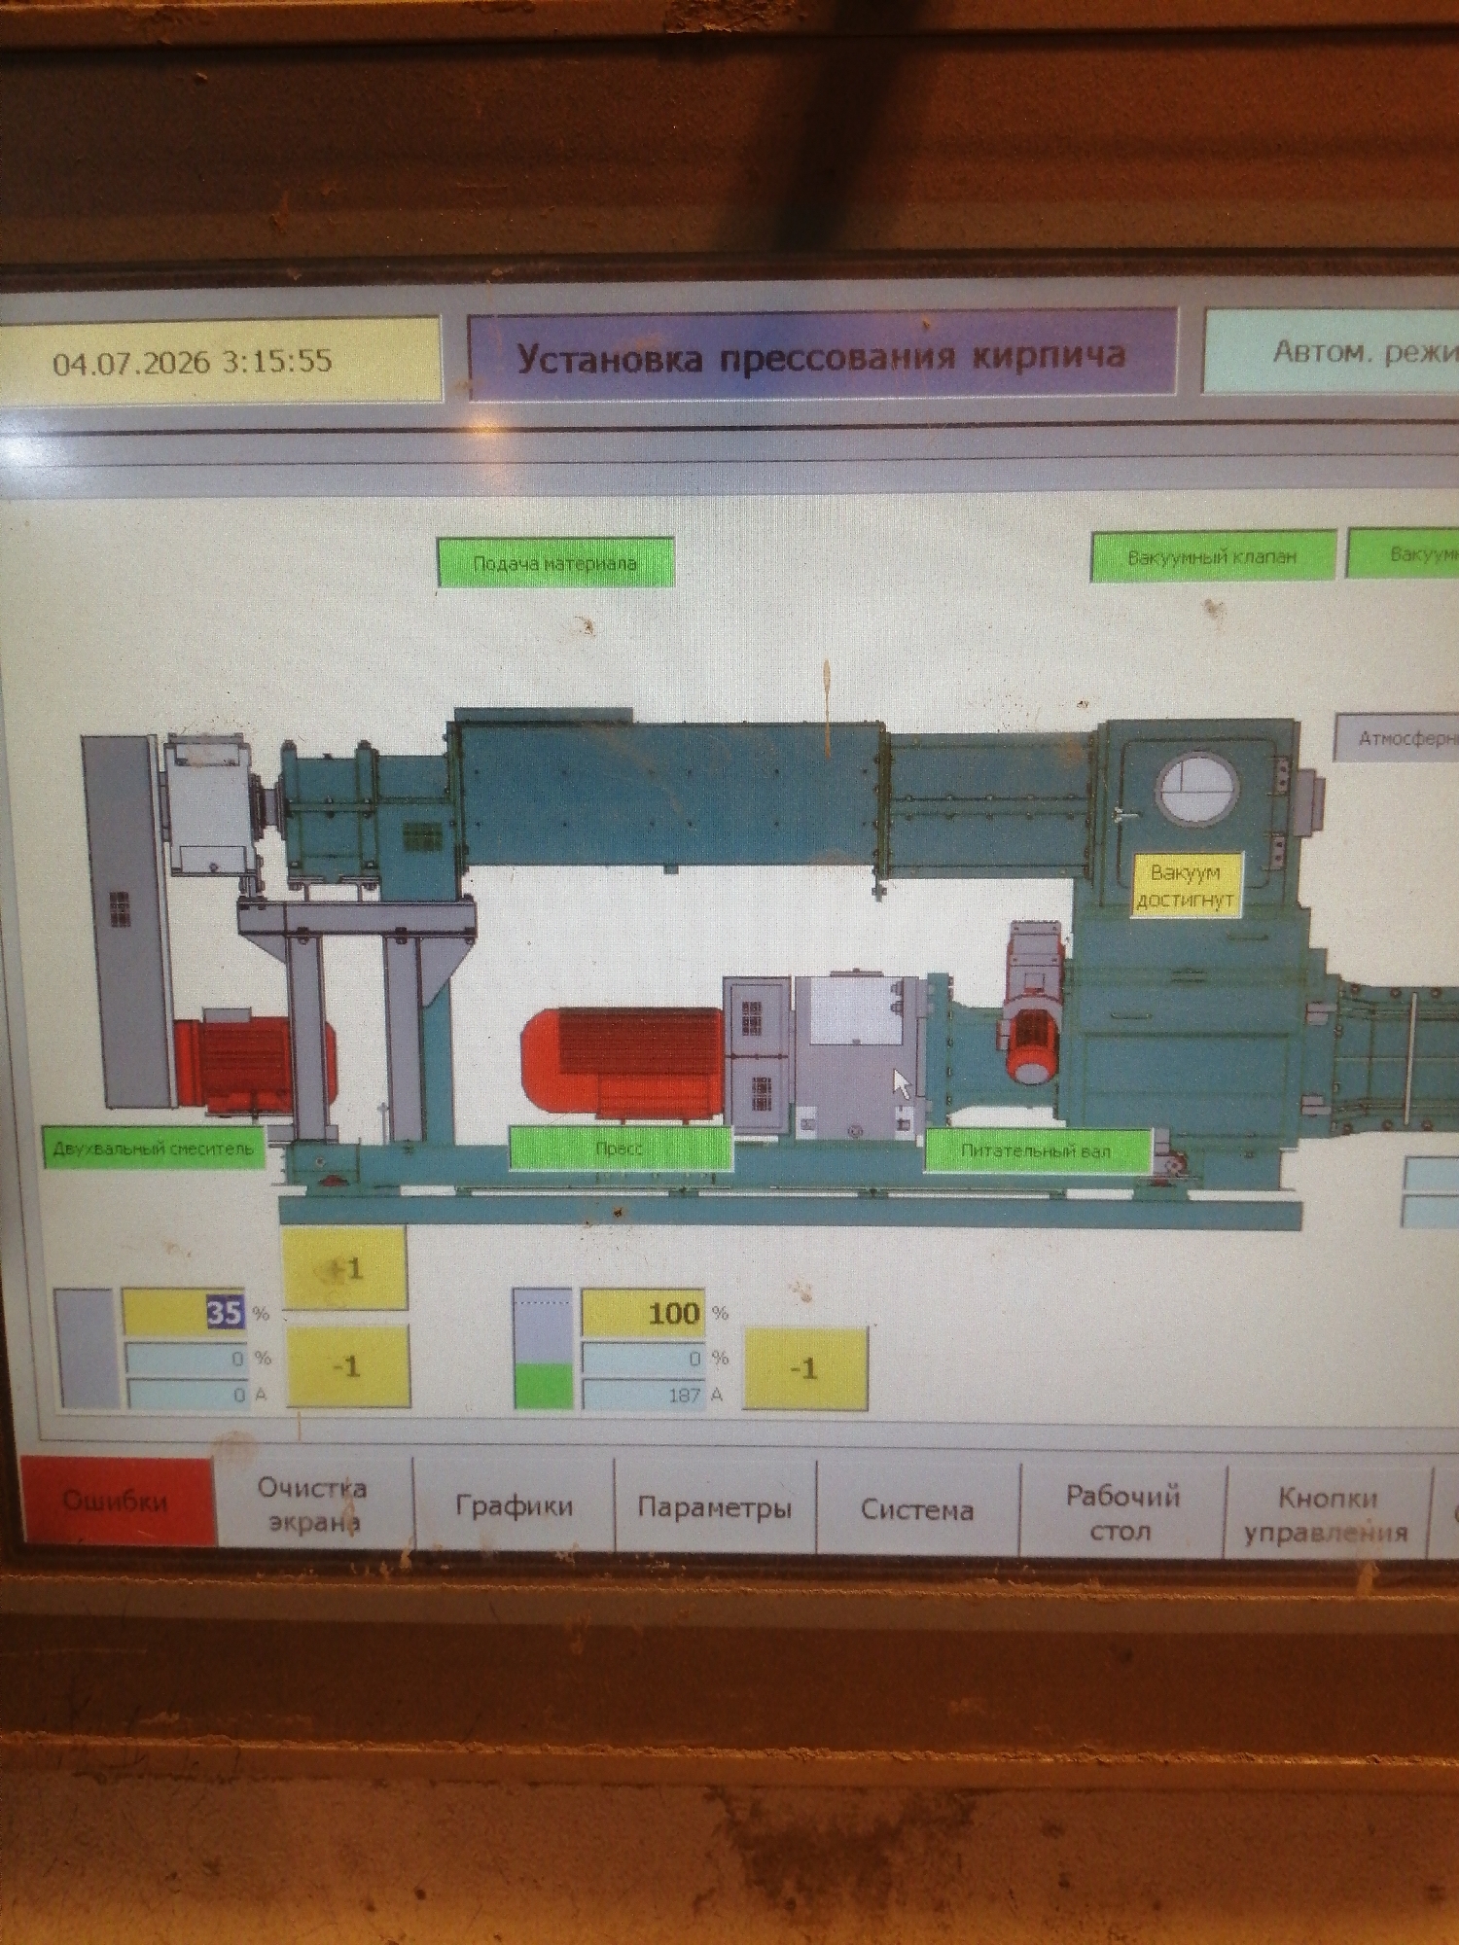This screenshot has width=1459, height=1945.
Task: Toggle the Вакуумный клапан valve
Action: (x=1212, y=556)
